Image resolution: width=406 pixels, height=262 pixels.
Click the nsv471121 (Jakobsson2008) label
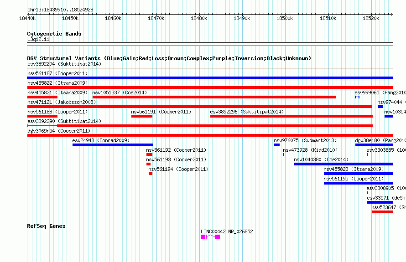[62, 102]
